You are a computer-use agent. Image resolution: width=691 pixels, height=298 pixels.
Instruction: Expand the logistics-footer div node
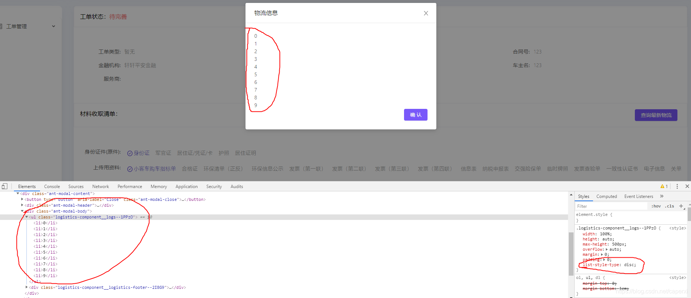26,287
